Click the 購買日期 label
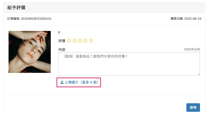 [176, 19]
